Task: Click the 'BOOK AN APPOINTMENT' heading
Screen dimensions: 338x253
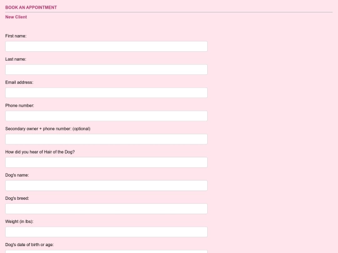Action: [31, 7]
